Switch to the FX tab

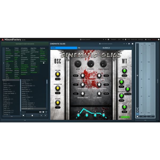[x=90, y=48]
